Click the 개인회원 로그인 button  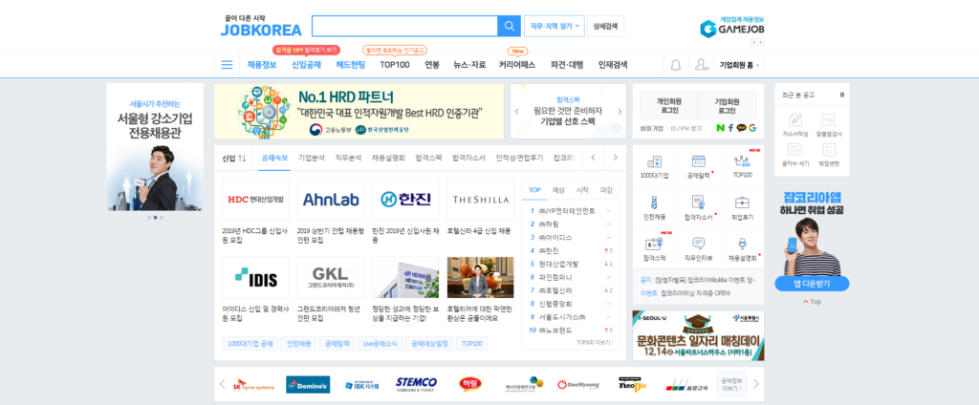(668, 105)
